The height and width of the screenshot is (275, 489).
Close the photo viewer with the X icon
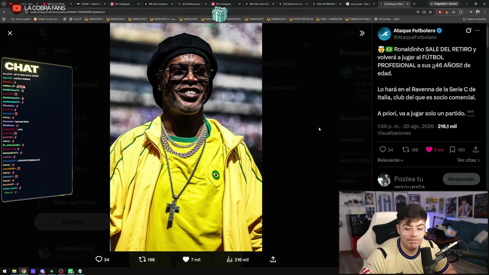10,33
